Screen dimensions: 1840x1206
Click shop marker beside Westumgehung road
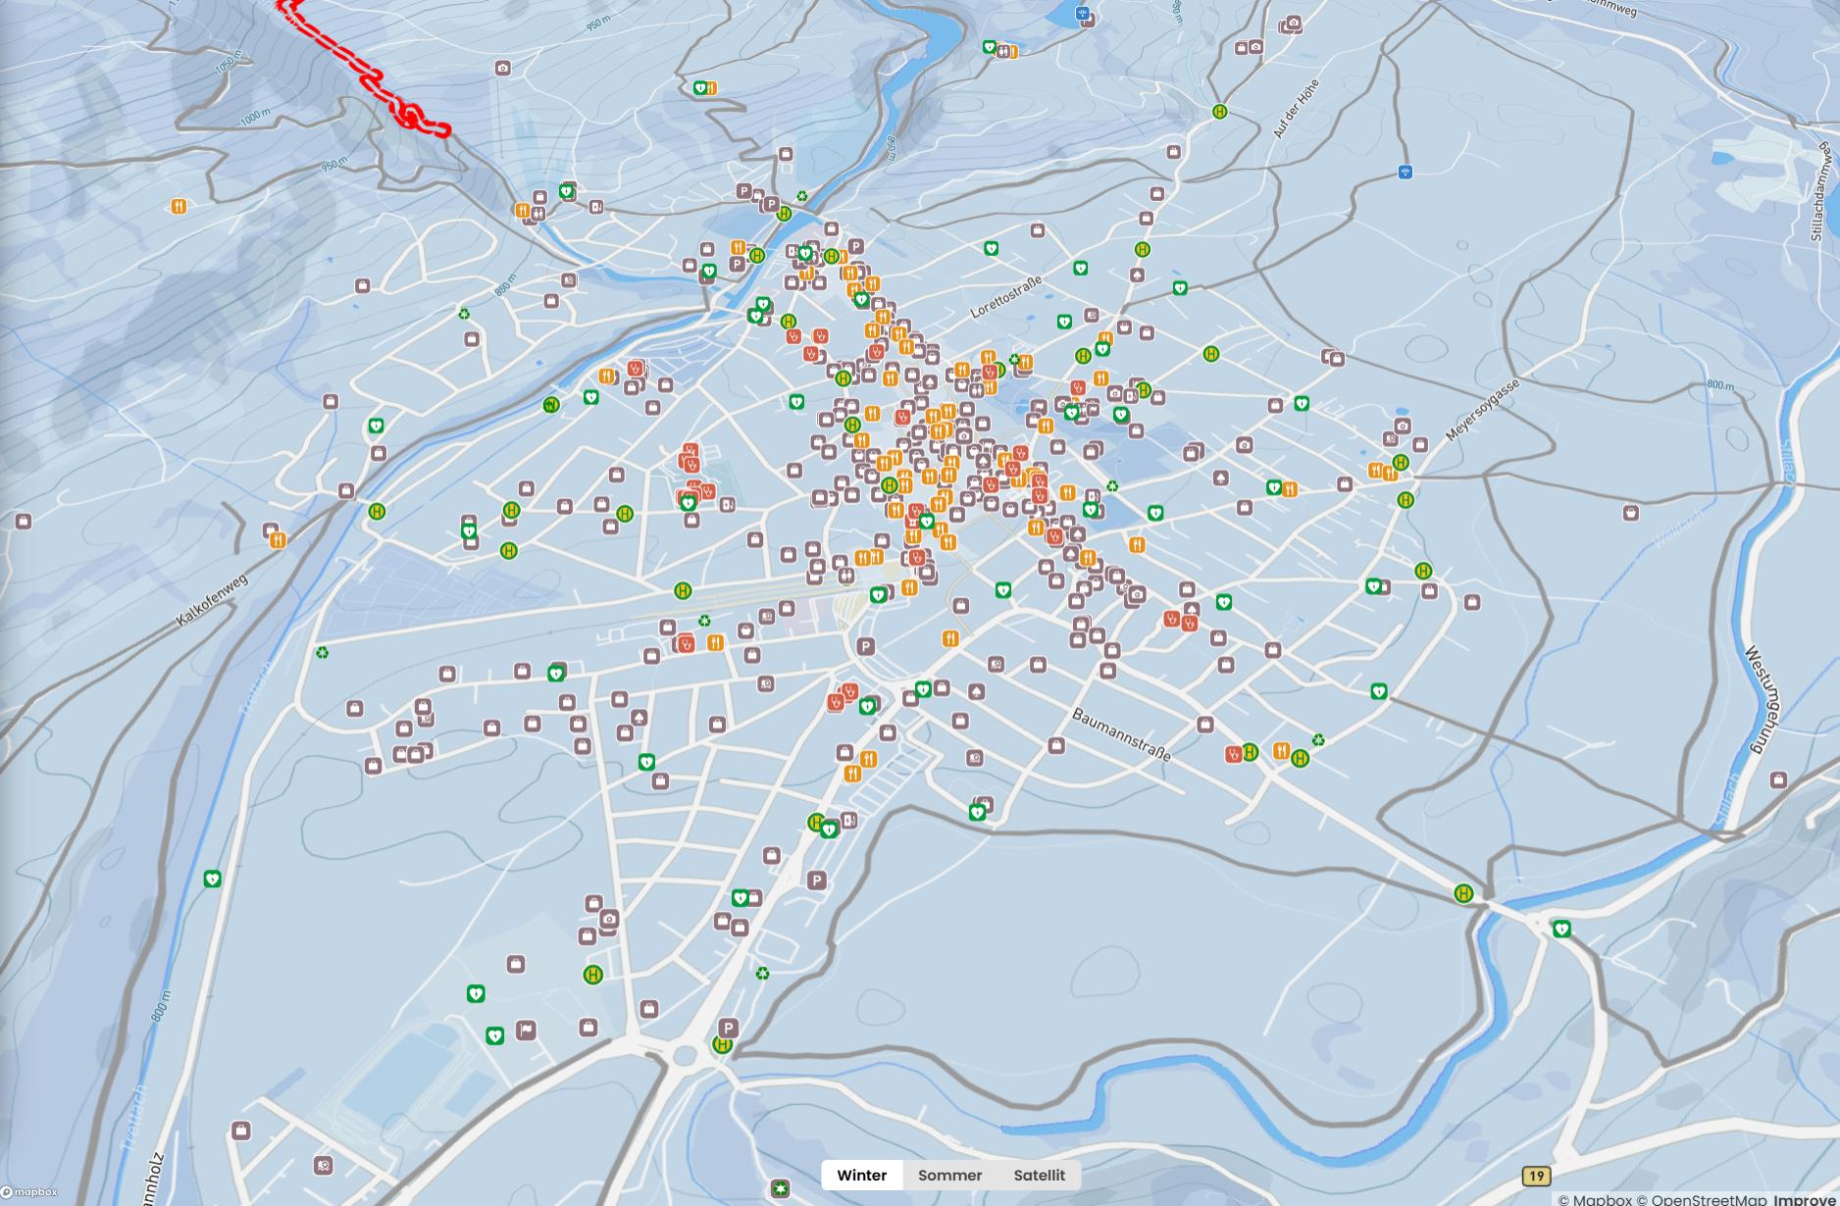tap(1778, 780)
